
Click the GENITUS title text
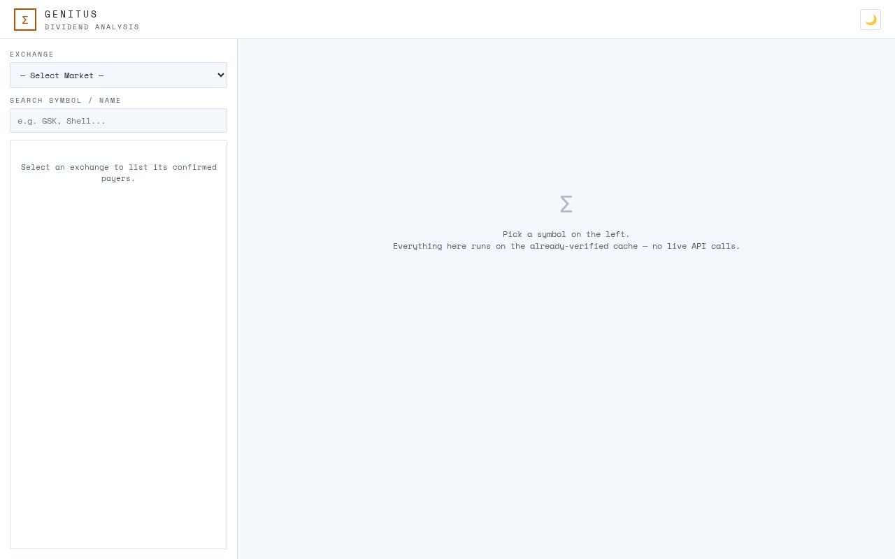[71, 14]
